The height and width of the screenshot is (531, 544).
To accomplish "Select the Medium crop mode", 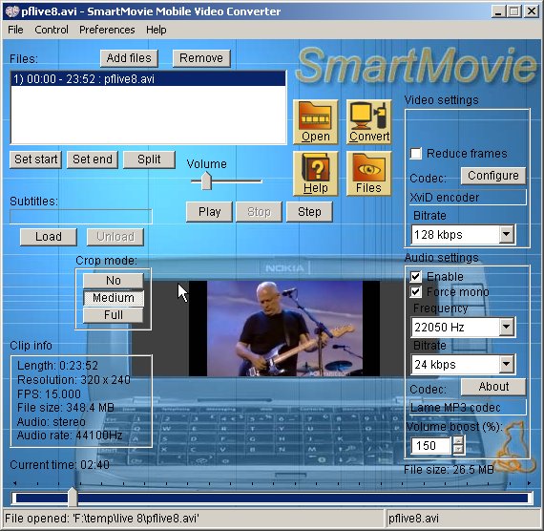I will click(114, 298).
